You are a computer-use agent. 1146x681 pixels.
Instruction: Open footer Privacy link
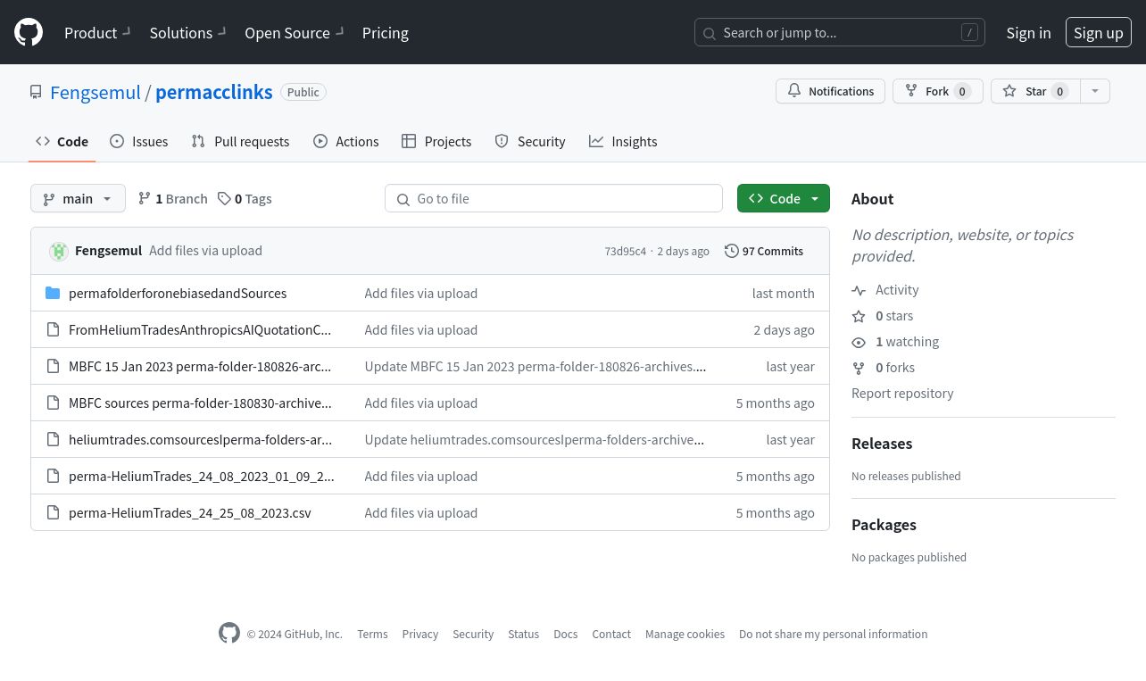tap(419, 634)
